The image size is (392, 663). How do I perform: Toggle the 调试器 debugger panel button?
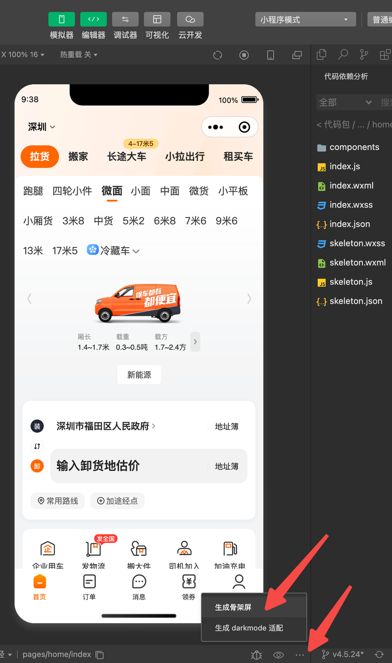(x=125, y=20)
